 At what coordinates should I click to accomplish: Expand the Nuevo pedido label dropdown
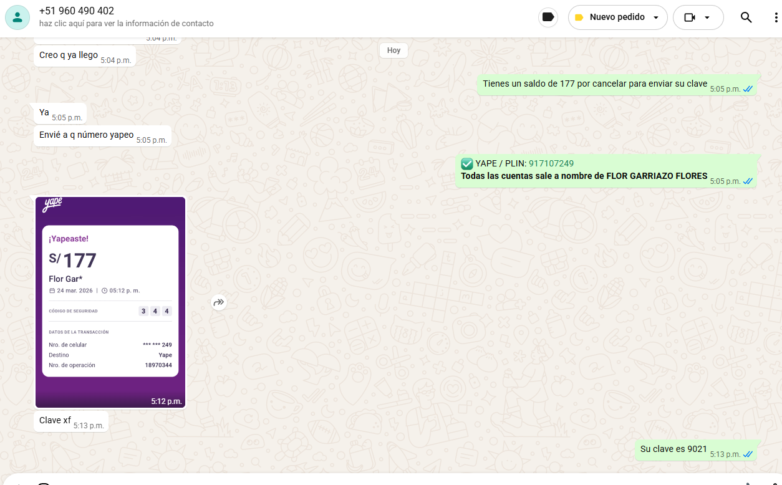[x=655, y=17]
